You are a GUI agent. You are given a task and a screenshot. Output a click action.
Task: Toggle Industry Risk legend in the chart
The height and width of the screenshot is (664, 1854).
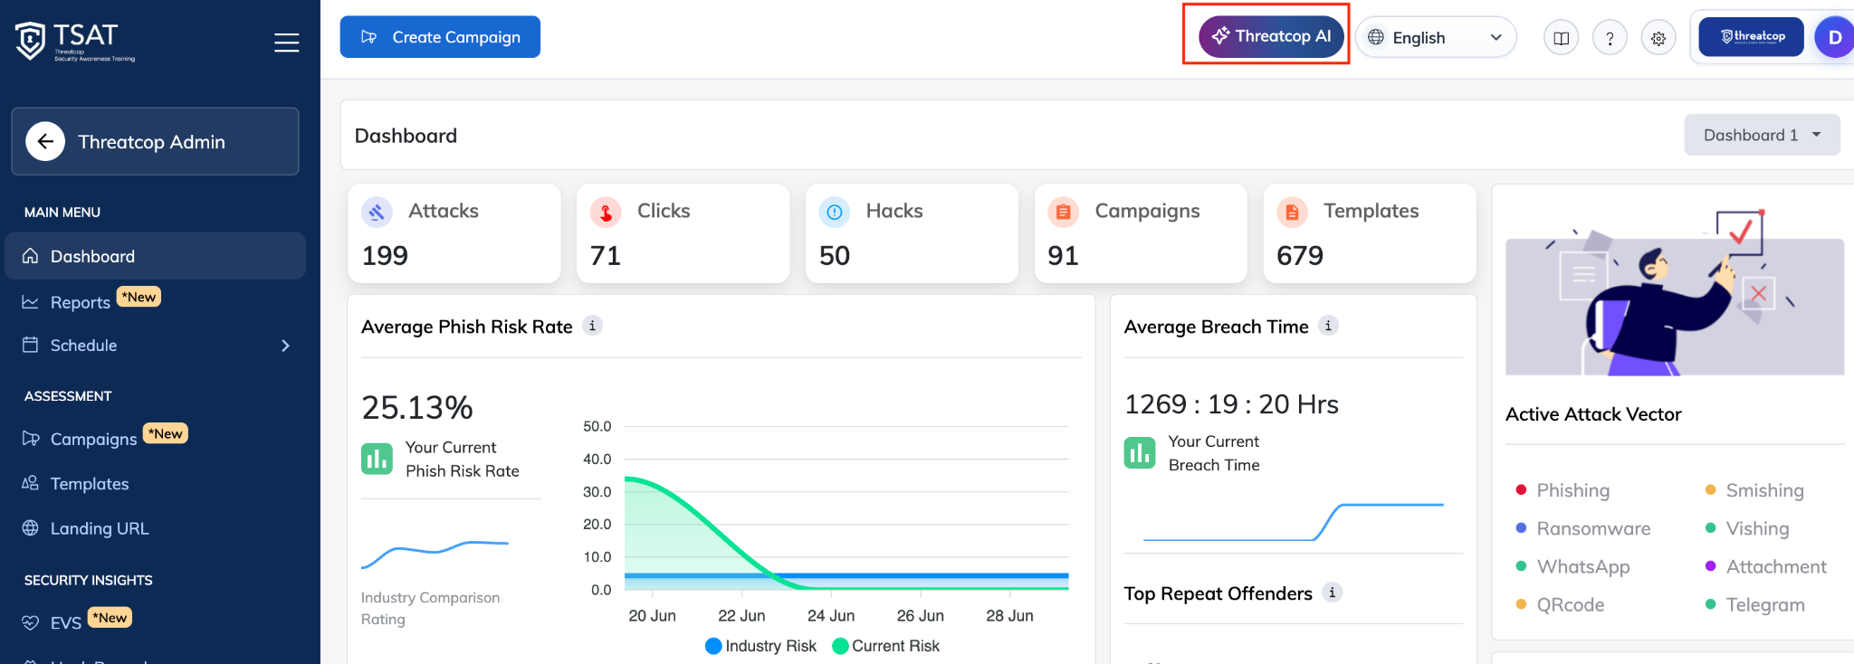(x=760, y=646)
